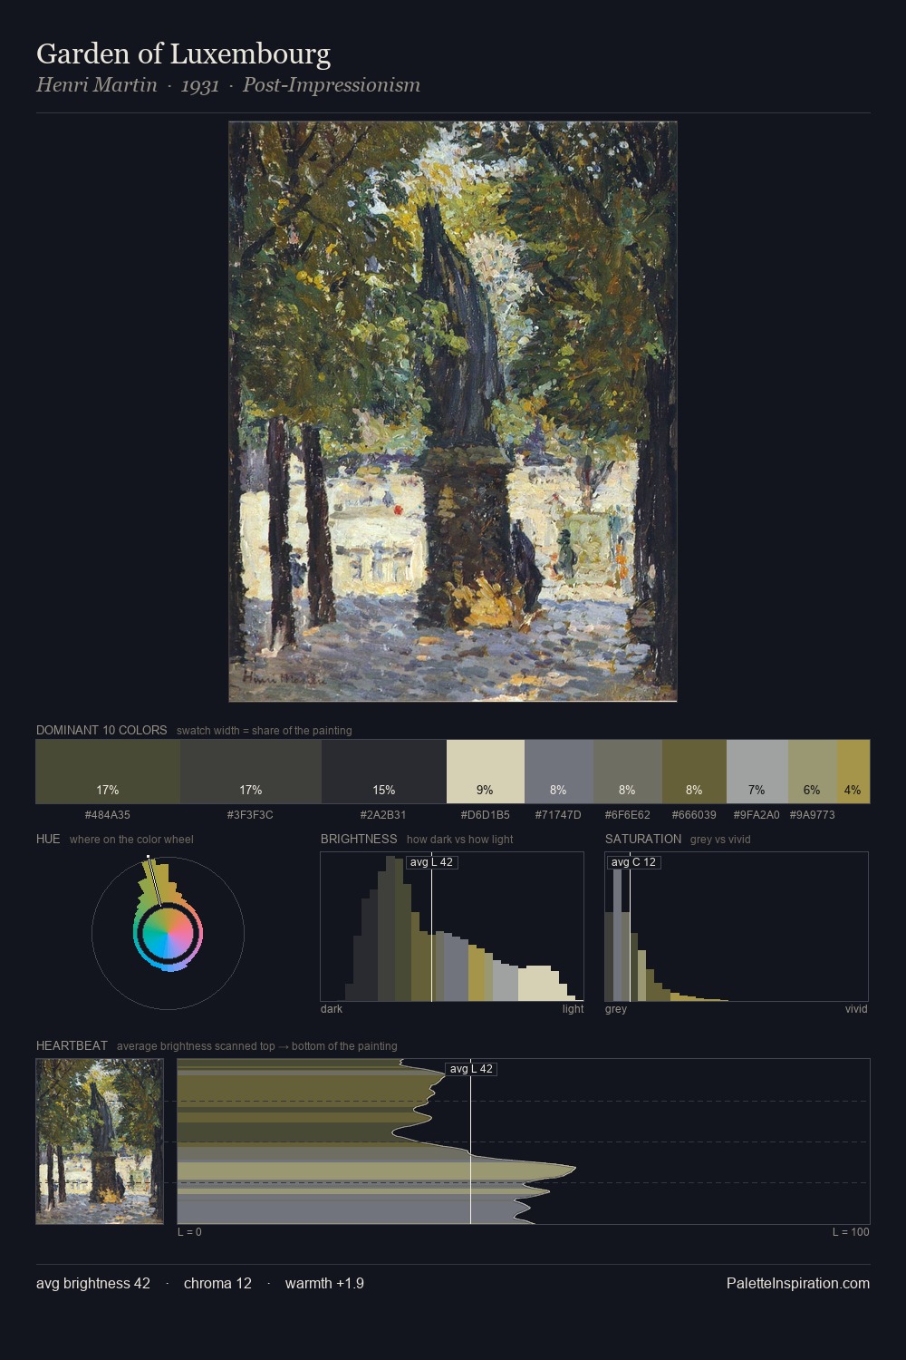This screenshot has width=906, height=1360.
Task: Click the #666039 hex code label
Action: click(x=694, y=815)
